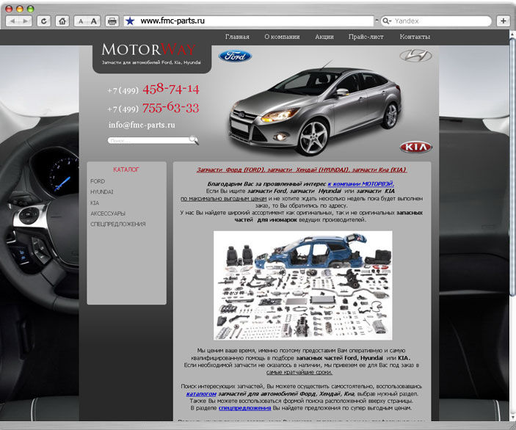This screenshot has height=430, width=516.
Task: Go to browser home icon
Action: [62, 21]
